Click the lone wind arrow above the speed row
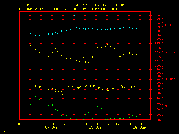Image resolution: width=179 pixels, height=134 pixels. click(x=90, y=69)
